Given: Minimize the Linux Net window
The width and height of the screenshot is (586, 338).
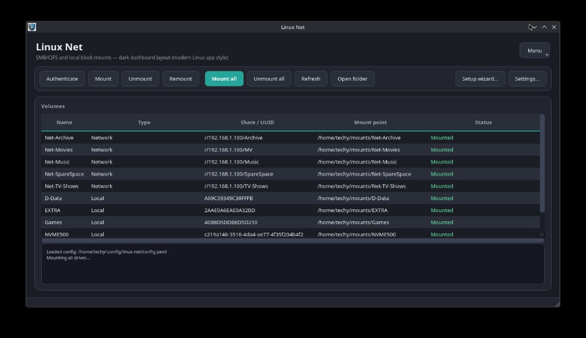Looking at the screenshot, I should tap(534, 27).
